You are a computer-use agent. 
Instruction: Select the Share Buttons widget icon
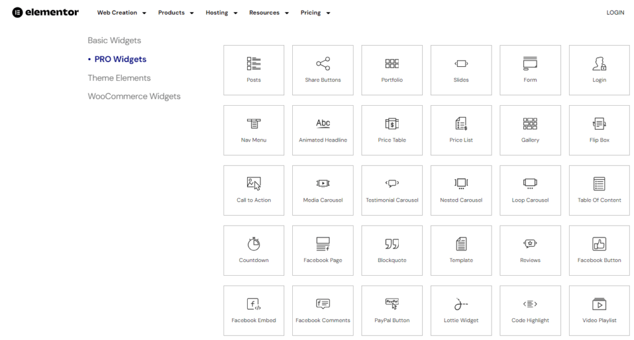point(323,64)
